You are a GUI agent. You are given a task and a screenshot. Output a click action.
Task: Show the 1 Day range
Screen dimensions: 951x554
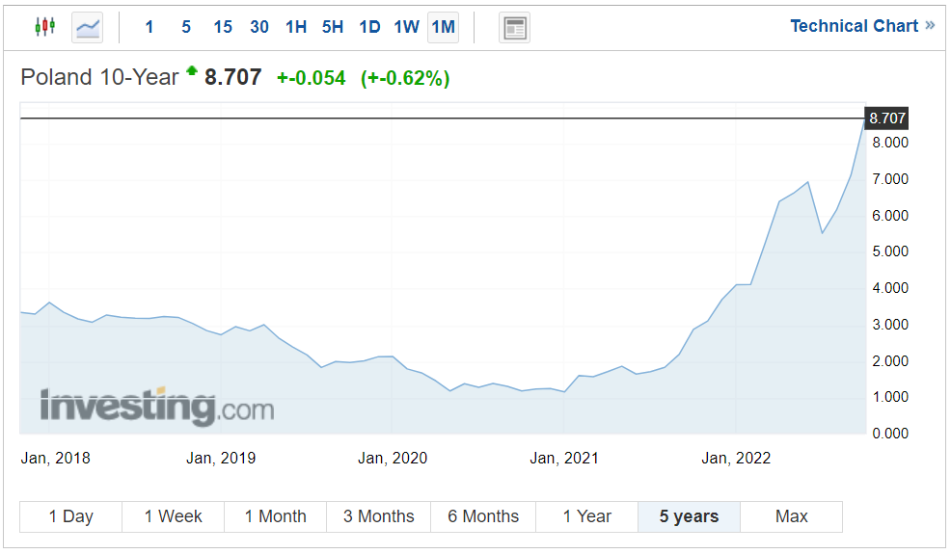pos(71,516)
